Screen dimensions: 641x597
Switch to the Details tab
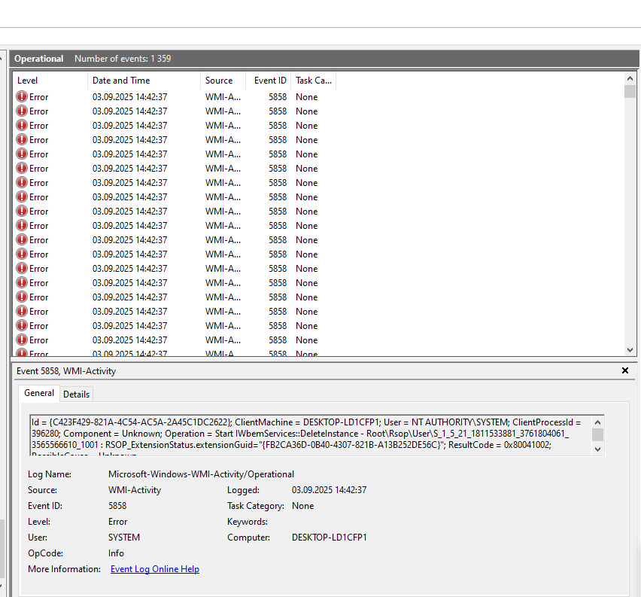pos(76,394)
